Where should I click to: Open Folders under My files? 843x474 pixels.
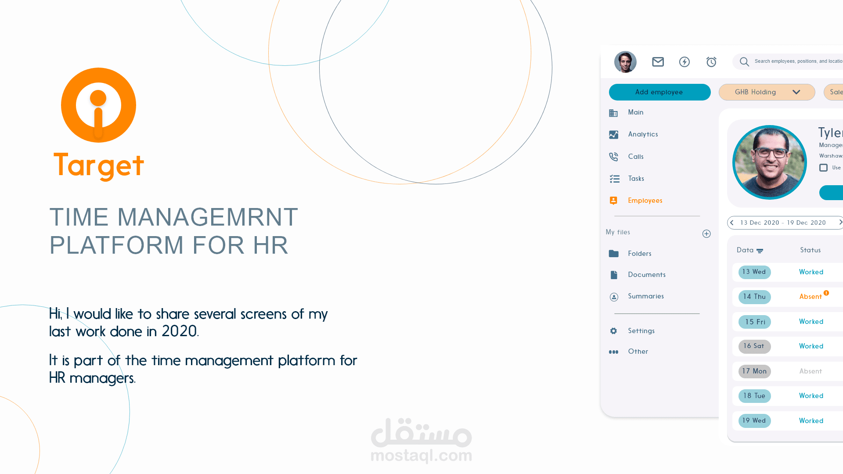click(x=640, y=254)
